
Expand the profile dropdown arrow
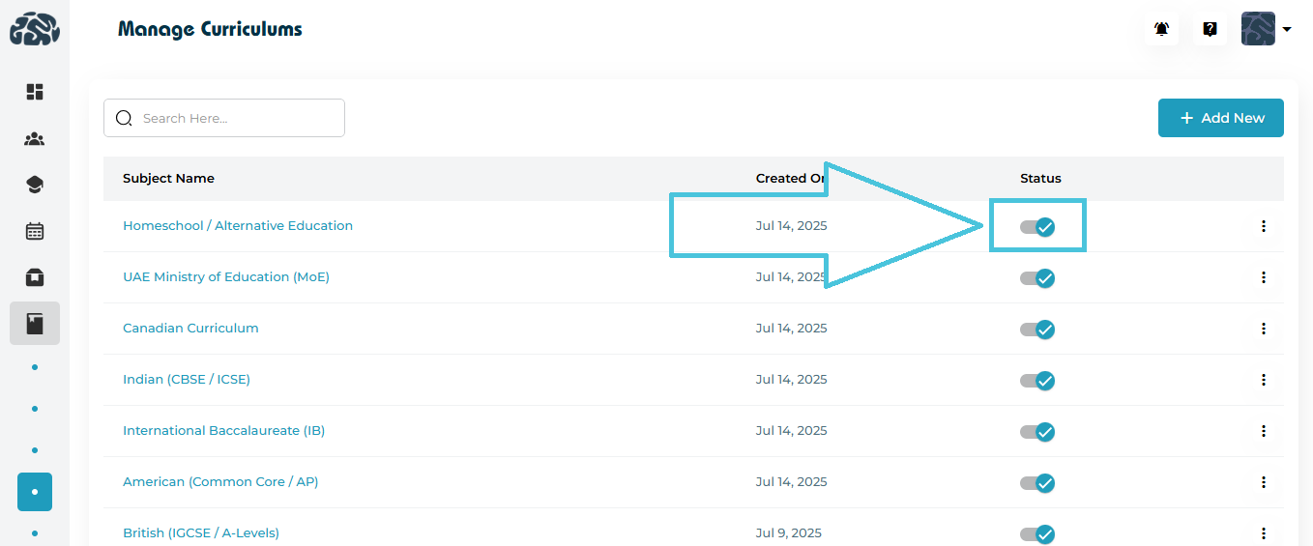pos(1287,29)
